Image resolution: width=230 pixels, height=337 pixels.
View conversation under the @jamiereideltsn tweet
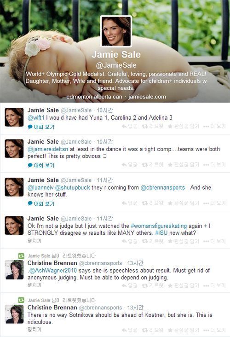coord(41,165)
